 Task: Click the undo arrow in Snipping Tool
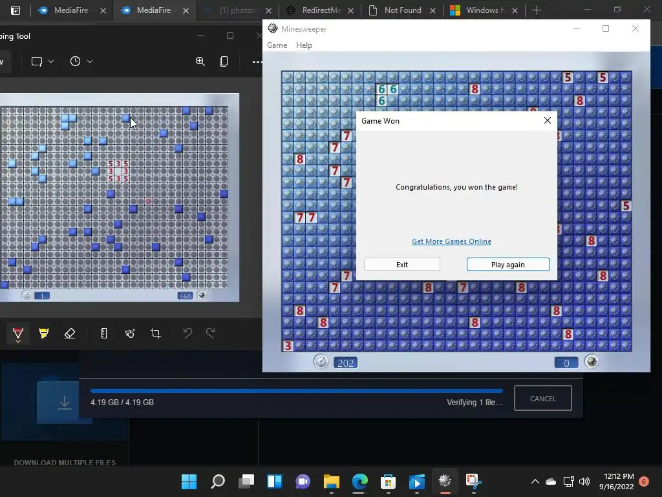(x=187, y=333)
